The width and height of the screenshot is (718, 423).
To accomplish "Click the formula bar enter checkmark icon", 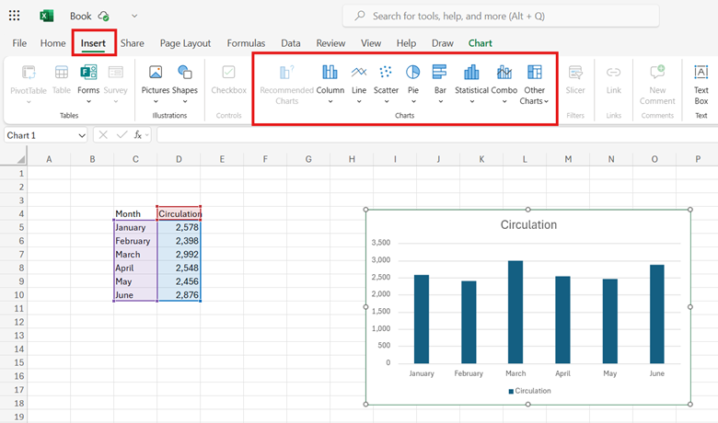I will tap(122, 135).
